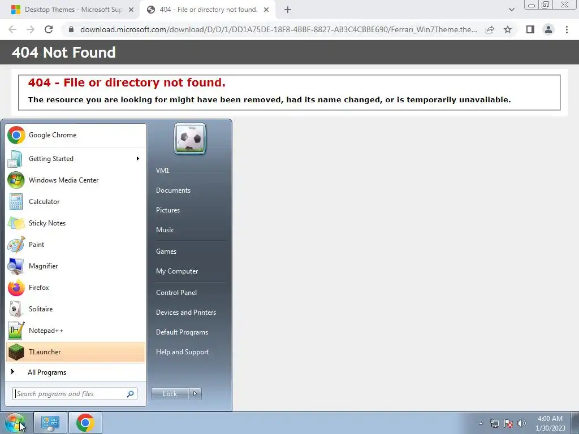The image size is (579, 434).
Task: Toggle Chrome side panel
Action: [x=530, y=29]
